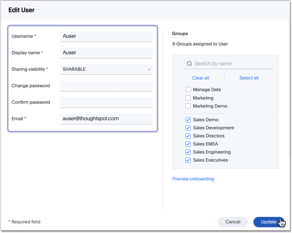The image size is (292, 233).
Task: Check the Manage Data group checkbox
Action: pos(188,90)
